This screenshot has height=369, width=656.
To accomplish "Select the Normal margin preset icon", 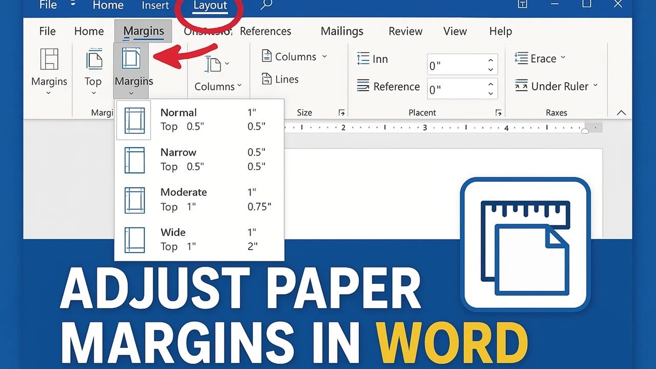I will pyautogui.click(x=134, y=120).
